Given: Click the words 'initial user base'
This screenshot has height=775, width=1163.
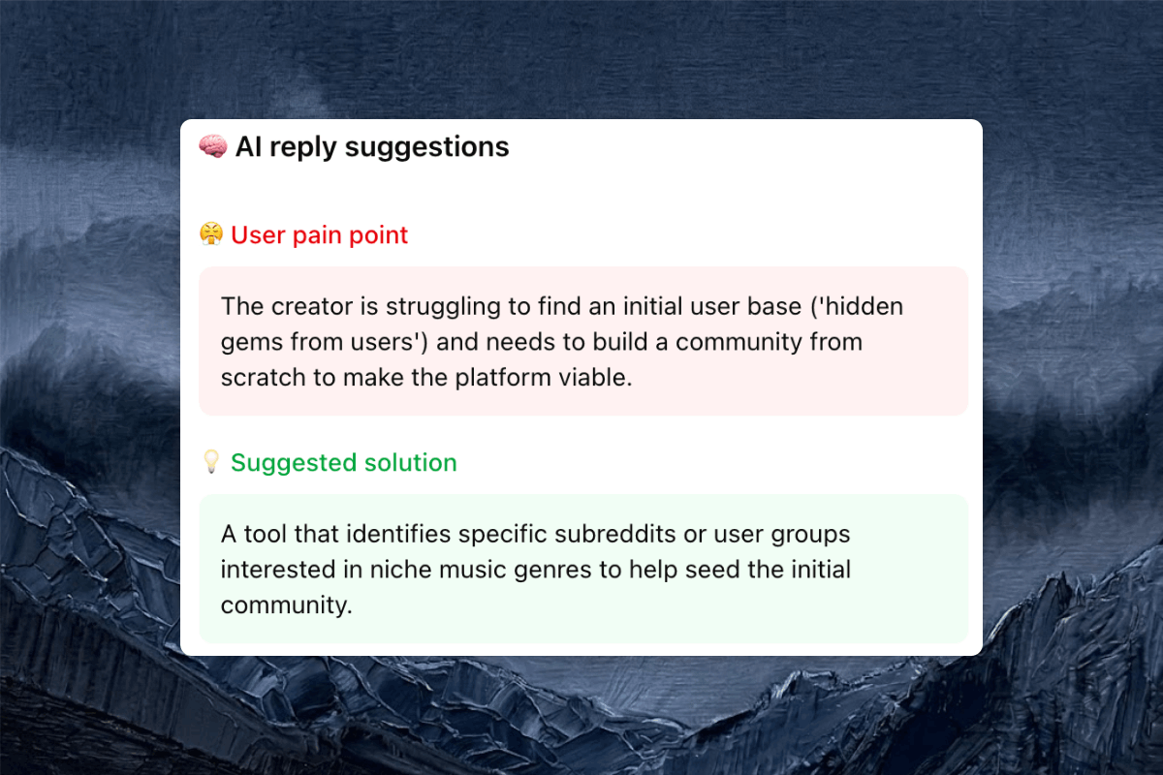Looking at the screenshot, I should click(x=702, y=306).
